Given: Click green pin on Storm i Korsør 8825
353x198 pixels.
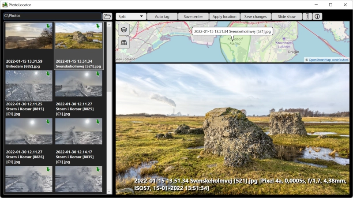Looking at the screenshot, I should point(98,74).
